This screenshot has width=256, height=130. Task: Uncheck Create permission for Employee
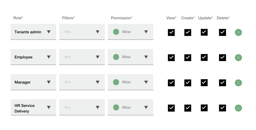[188, 58]
